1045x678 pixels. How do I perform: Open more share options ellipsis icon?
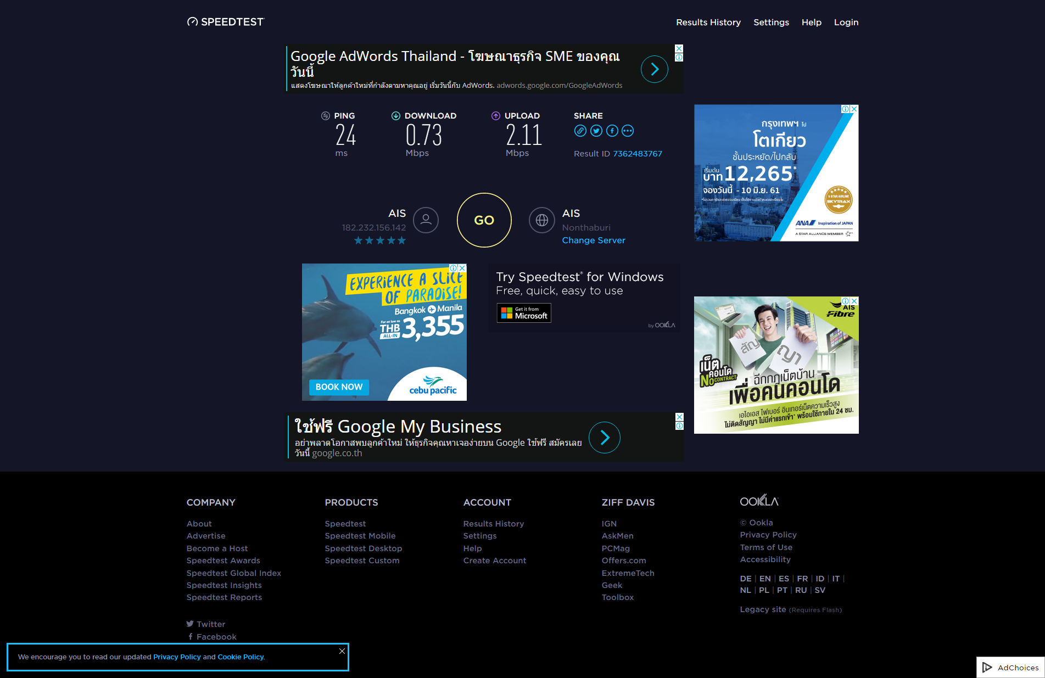[x=628, y=131]
